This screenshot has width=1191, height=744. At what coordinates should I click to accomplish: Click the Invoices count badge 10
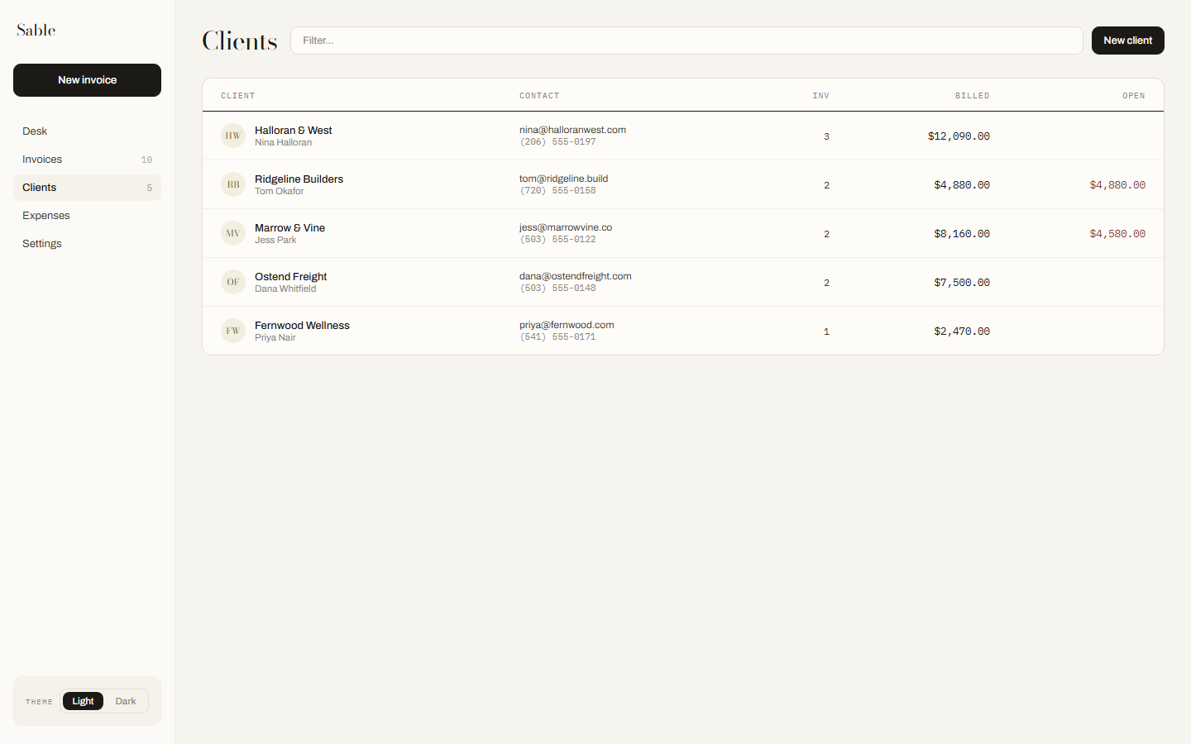coord(146,160)
